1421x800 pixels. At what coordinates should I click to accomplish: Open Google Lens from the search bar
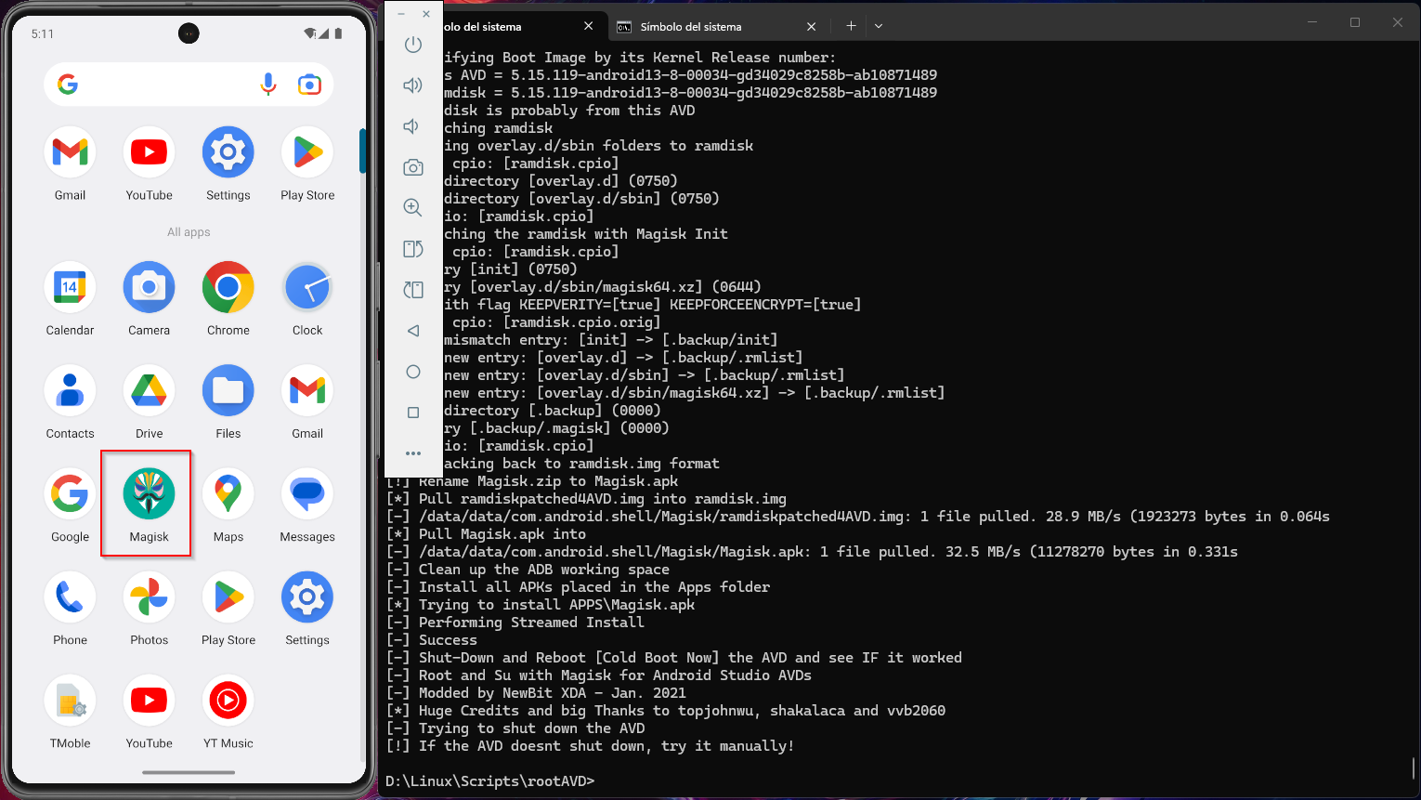tap(309, 85)
